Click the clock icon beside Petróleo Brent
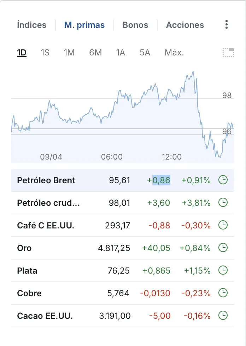Viewport: 246px width, 346px height. click(223, 180)
